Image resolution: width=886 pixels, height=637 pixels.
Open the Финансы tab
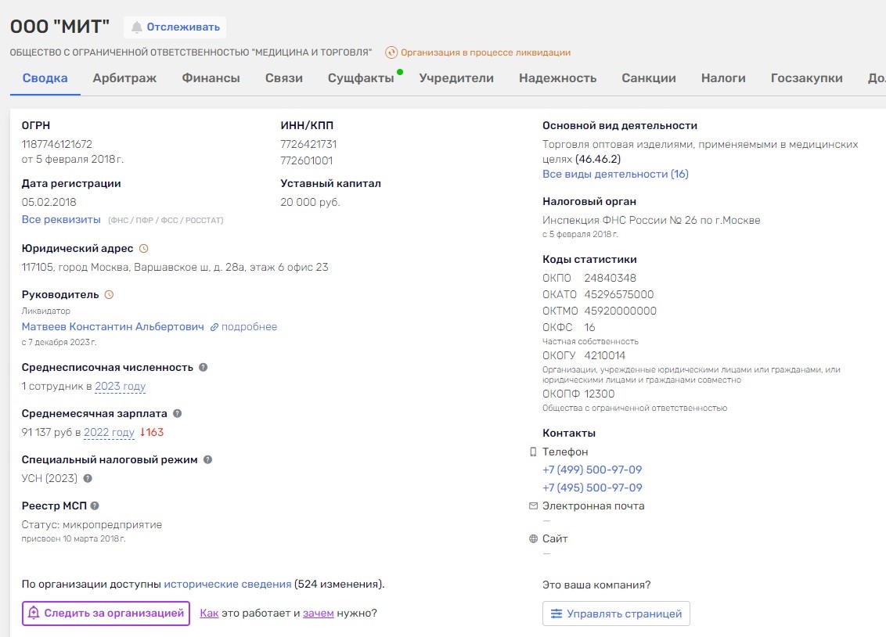click(x=211, y=78)
